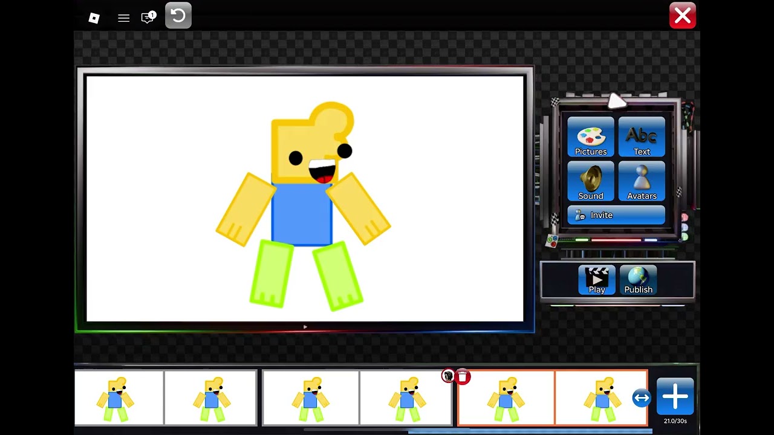Open the Roblox logo menu
This screenshot has width=774, height=435.
pos(94,18)
